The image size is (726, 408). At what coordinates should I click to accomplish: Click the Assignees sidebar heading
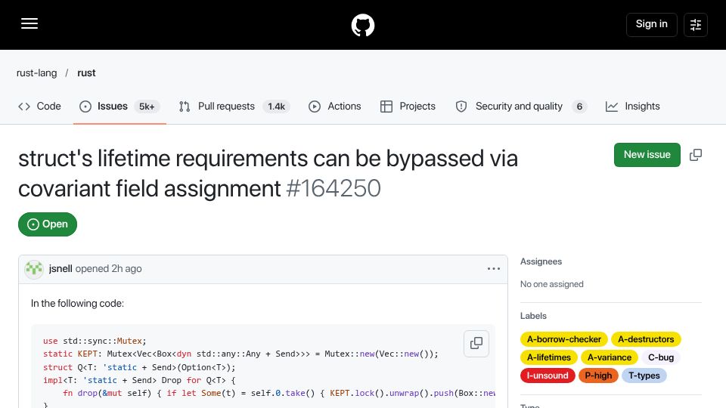pyautogui.click(x=541, y=262)
